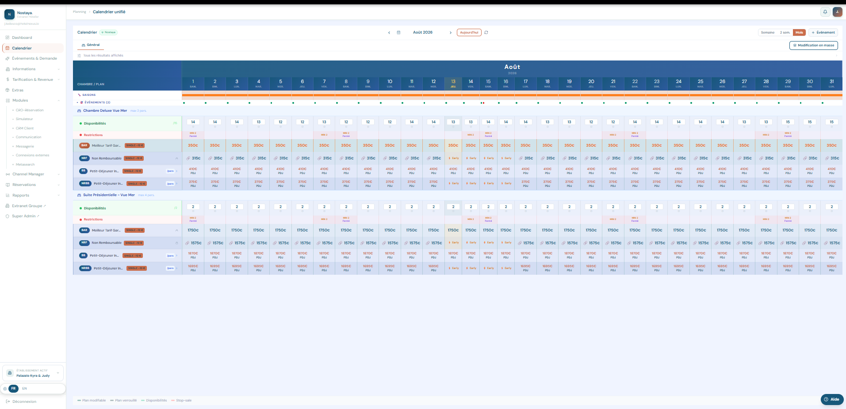Click the Nostaya logo badge in the sidebar
This screenshot has height=409, width=846.
[9, 14]
